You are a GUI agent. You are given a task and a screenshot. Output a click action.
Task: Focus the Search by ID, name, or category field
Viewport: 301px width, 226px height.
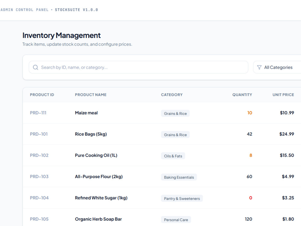pos(138,67)
